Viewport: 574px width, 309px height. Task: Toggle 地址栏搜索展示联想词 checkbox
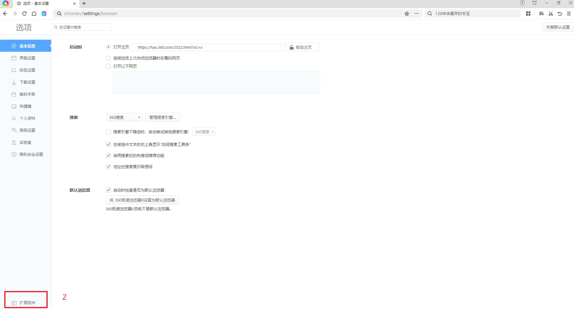108,167
